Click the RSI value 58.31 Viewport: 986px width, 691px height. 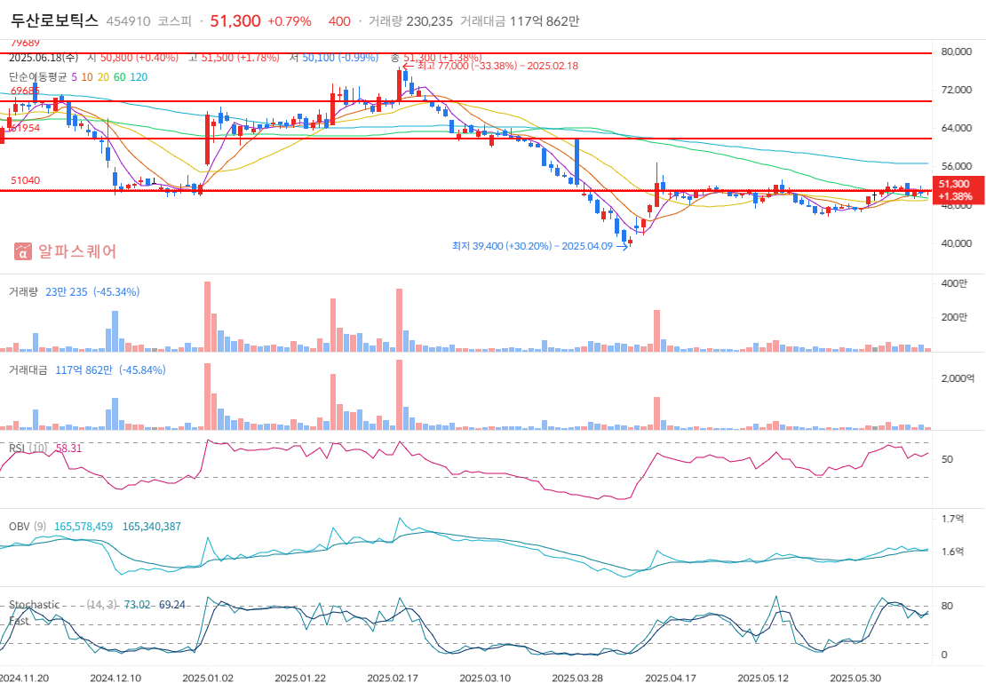68,449
